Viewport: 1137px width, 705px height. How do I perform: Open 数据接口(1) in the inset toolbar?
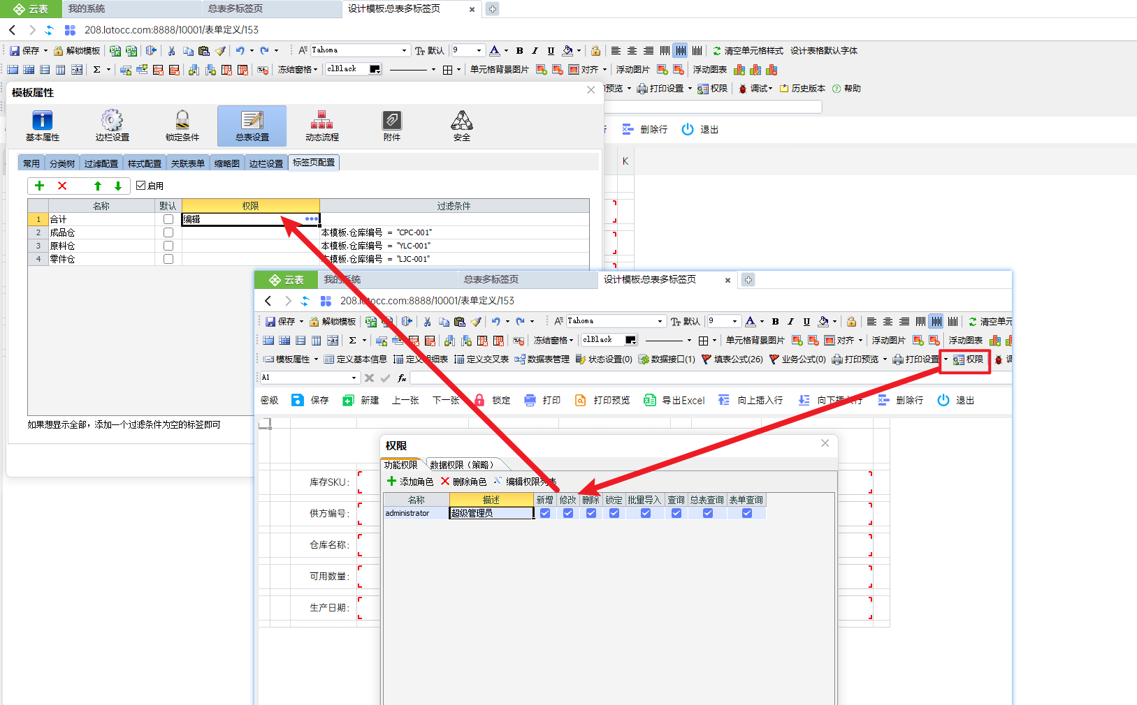(667, 359)
